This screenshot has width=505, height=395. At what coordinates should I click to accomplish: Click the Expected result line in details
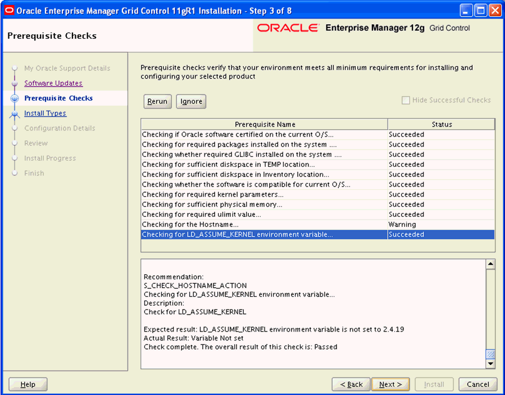(x=274, y=330)
